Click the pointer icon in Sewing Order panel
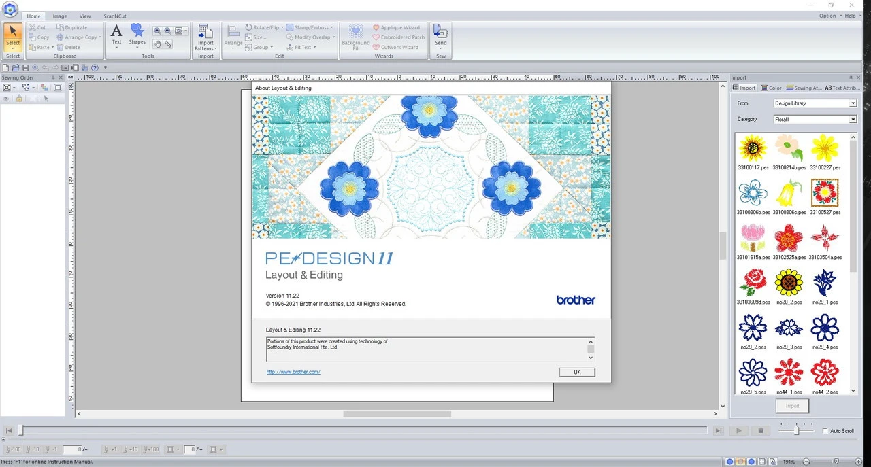Screen dimensions: 871x467 (46, 99)
